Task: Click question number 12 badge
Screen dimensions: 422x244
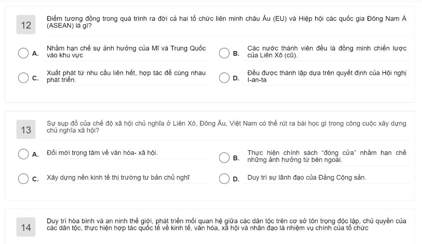Action: pyautogui.click(x=26, y=25)
